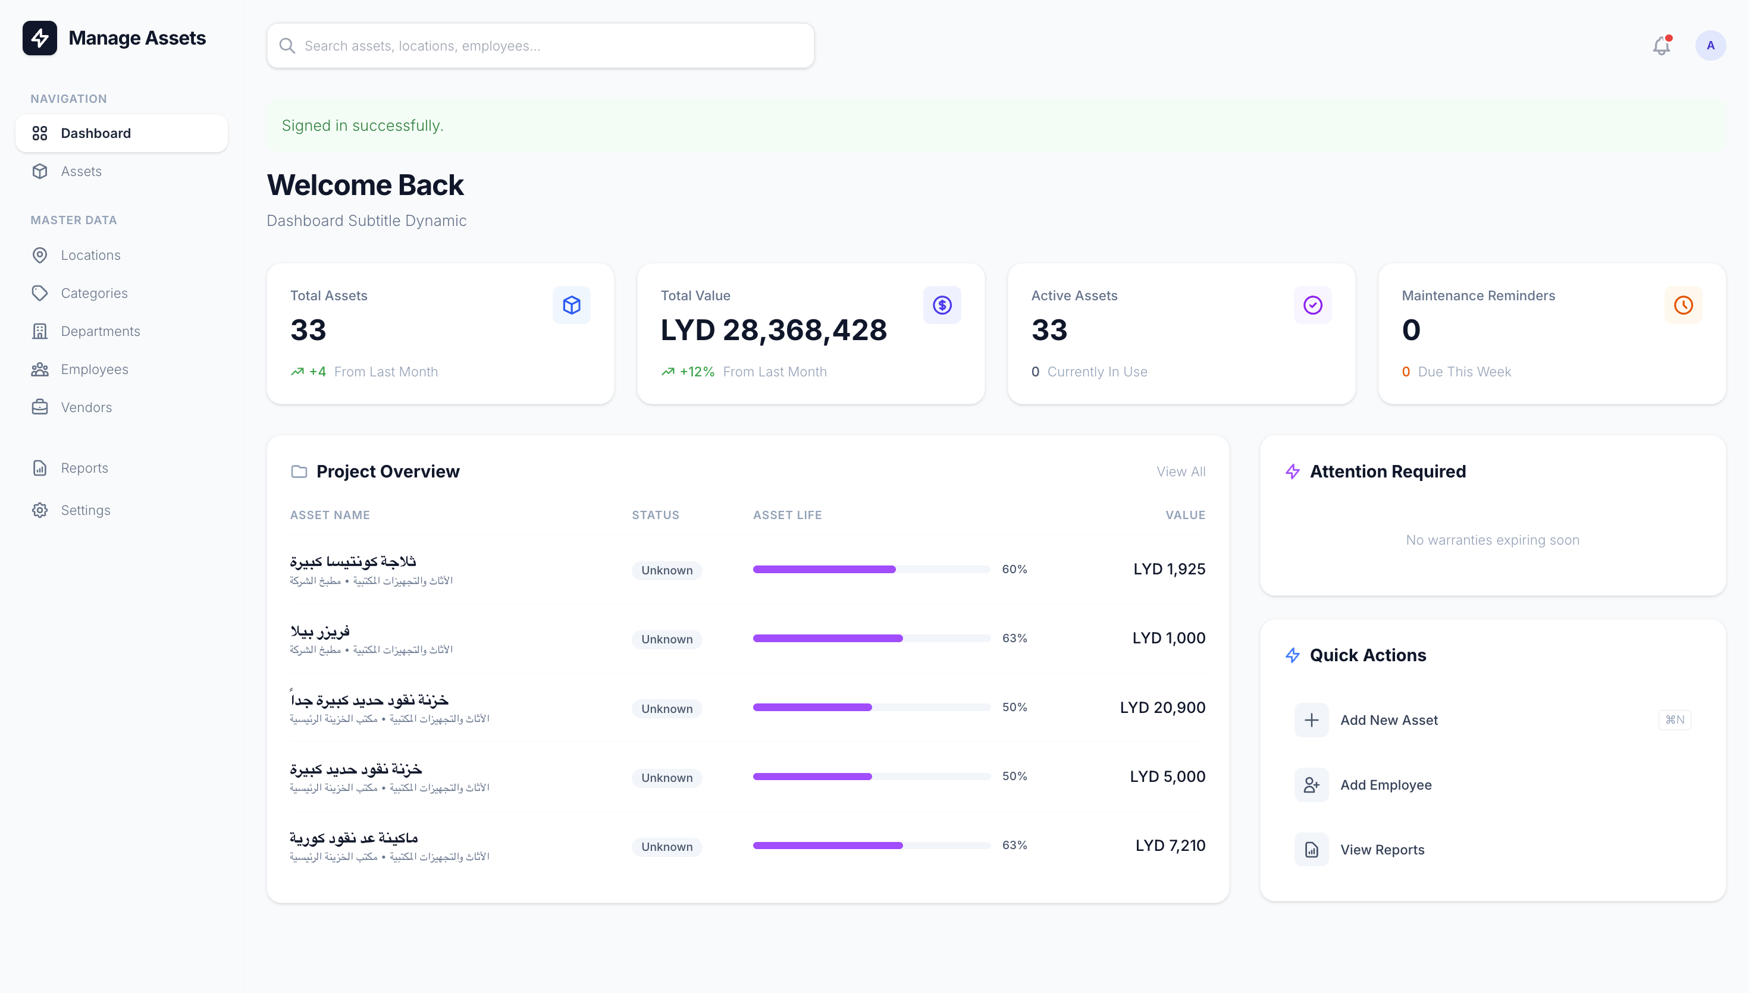Viewport: 1749px width, 993px height.
Task: Select Dashboard in the navigation
Action: [x=96, y=133]
